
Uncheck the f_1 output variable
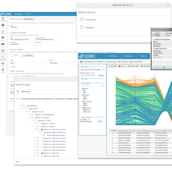coord(84,97)
